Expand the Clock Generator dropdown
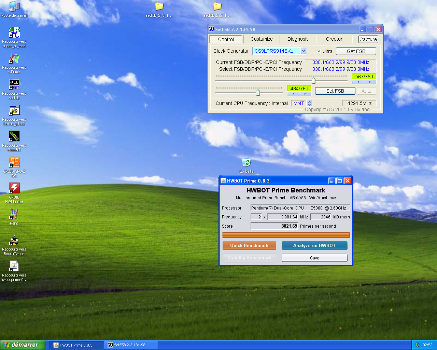Image resolution: width=437 pixels, height=350 pixels. pos(304,51)
